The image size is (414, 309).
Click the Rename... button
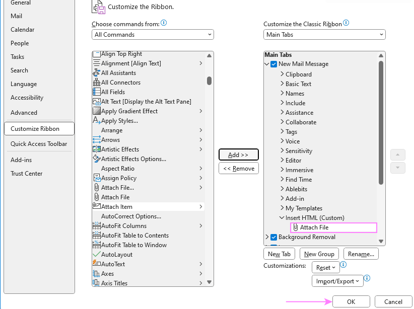pyautogui.click(x=361, y=254)
